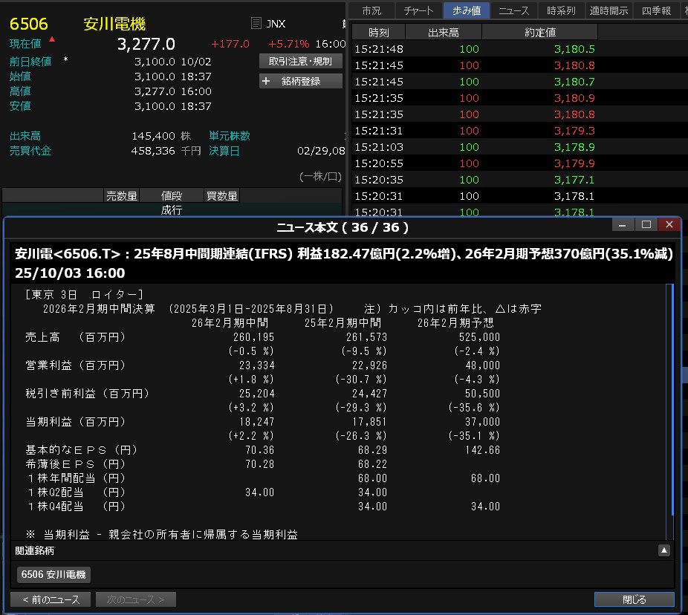
Task: Close the news window with X
Action: coord(669,224)
